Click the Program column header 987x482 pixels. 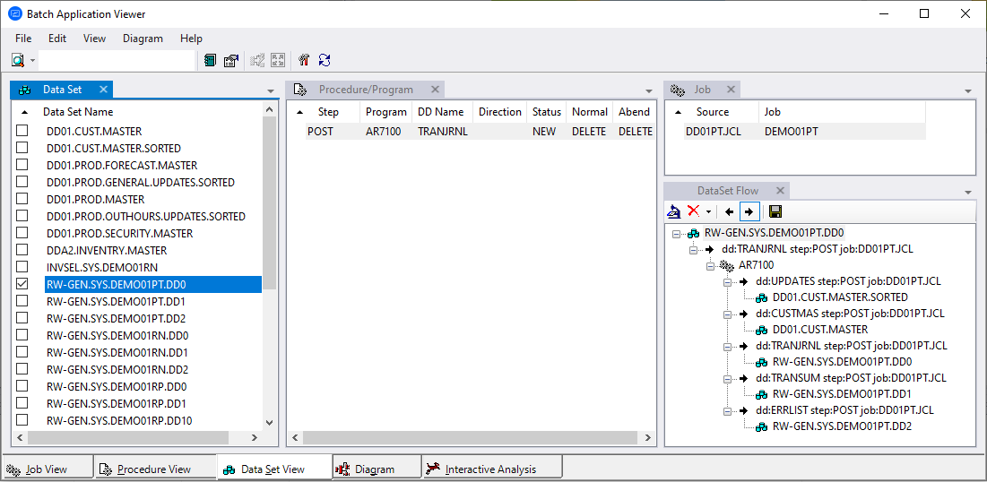(385, 112)
